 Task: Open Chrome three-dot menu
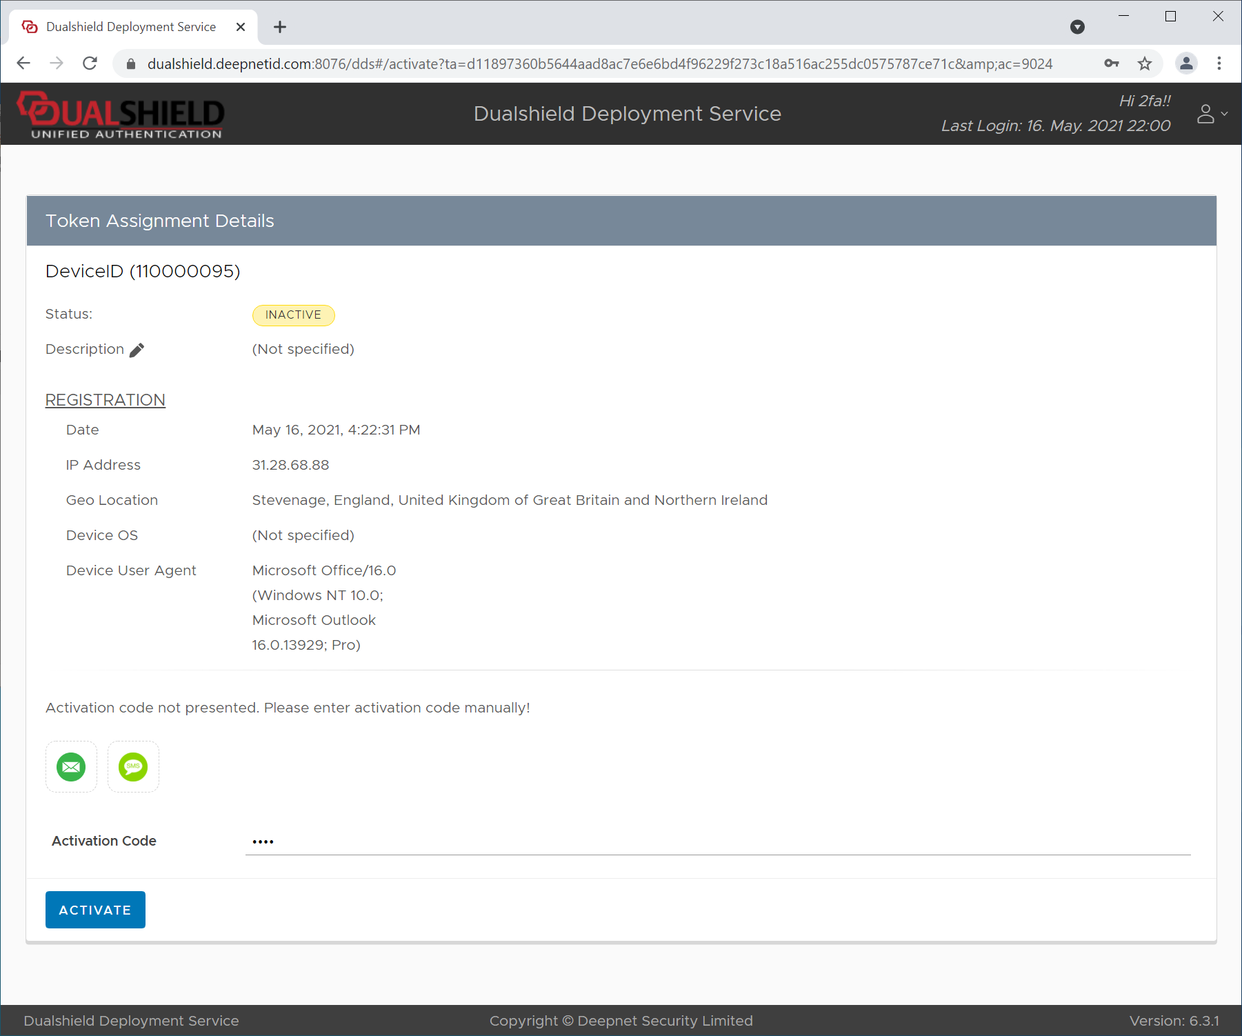tap(1219, 64)
